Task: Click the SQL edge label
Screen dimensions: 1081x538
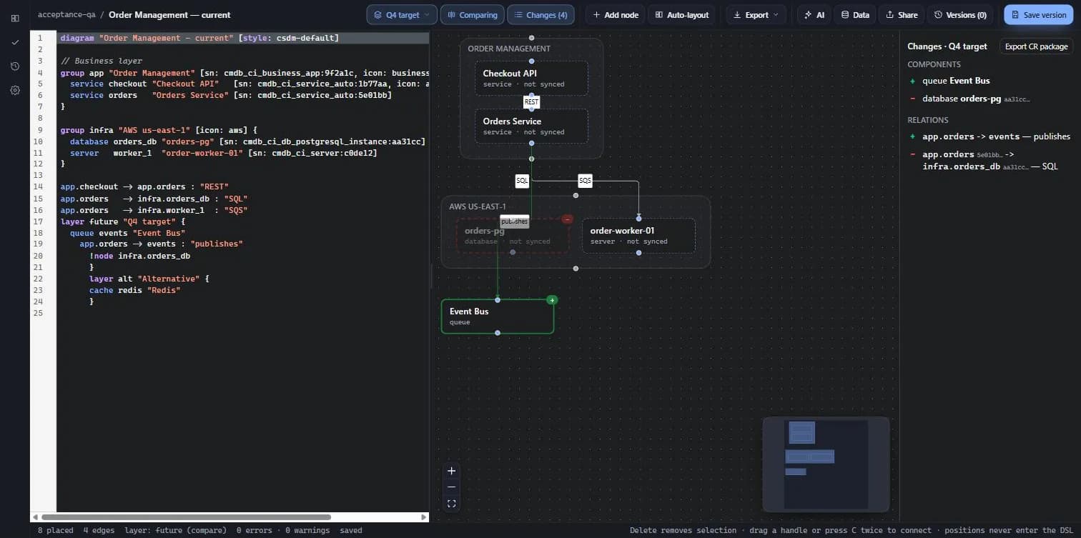Action: click(522, 181)
